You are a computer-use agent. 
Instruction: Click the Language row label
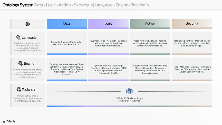(29, 37)
